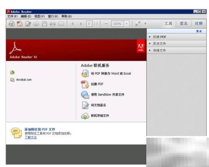Click the Adobe logo badge in the red banner
The width and height of the screenshot is (209, 167).
(x=141, y=46)
